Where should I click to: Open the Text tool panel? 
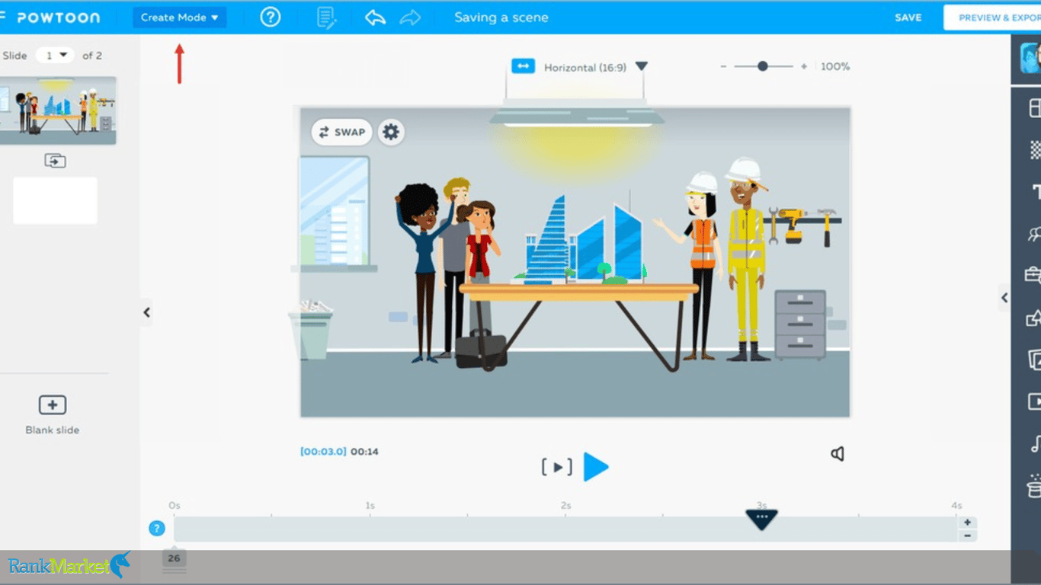(x=1036, y=191)
